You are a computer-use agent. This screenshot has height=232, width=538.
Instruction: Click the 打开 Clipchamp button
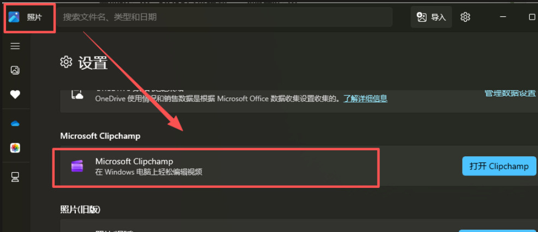pyautogui.click(x=499, y=166)
